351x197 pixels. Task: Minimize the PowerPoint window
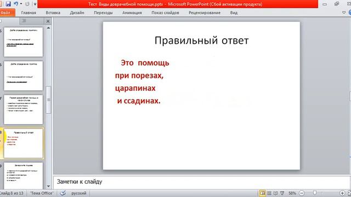click(x=325, y=4)
